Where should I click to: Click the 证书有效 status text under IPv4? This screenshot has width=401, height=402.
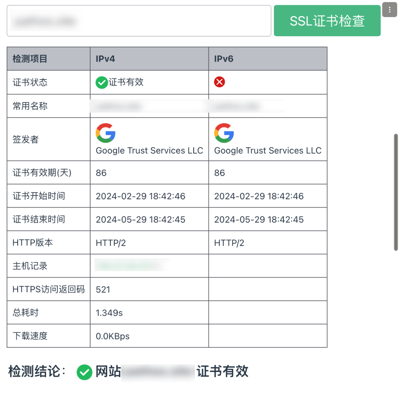(126, 82)
